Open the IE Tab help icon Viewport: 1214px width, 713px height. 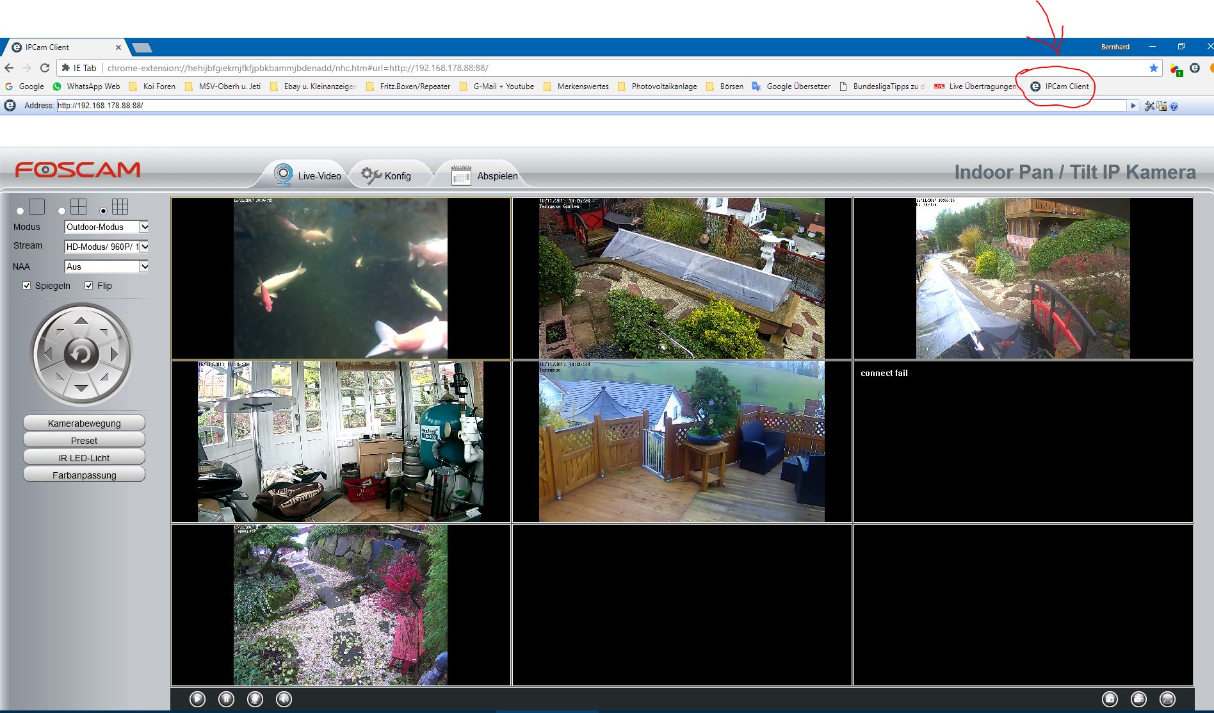[1174, 106]
